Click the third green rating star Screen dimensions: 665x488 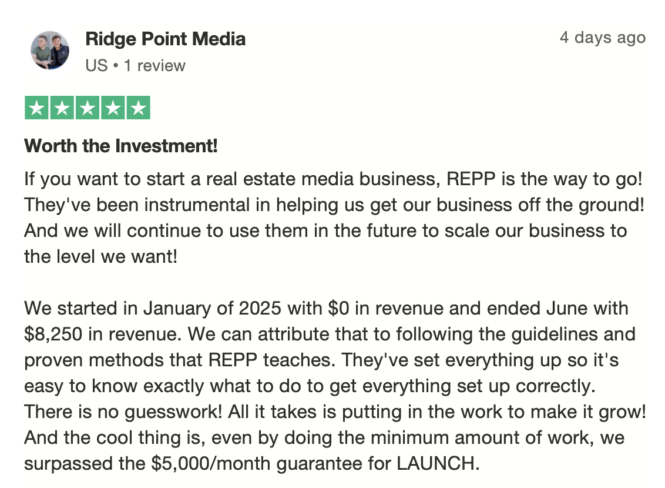tap(88, 108)
